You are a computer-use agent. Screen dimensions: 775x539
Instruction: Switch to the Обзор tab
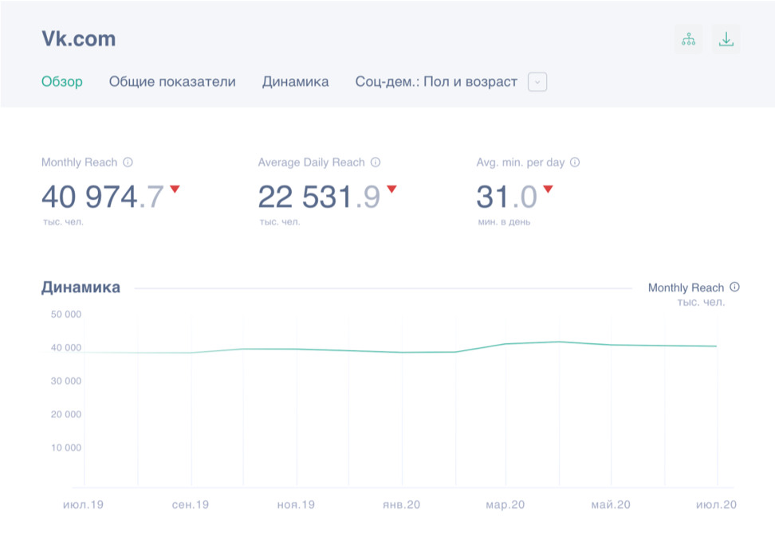click(61, 81)
